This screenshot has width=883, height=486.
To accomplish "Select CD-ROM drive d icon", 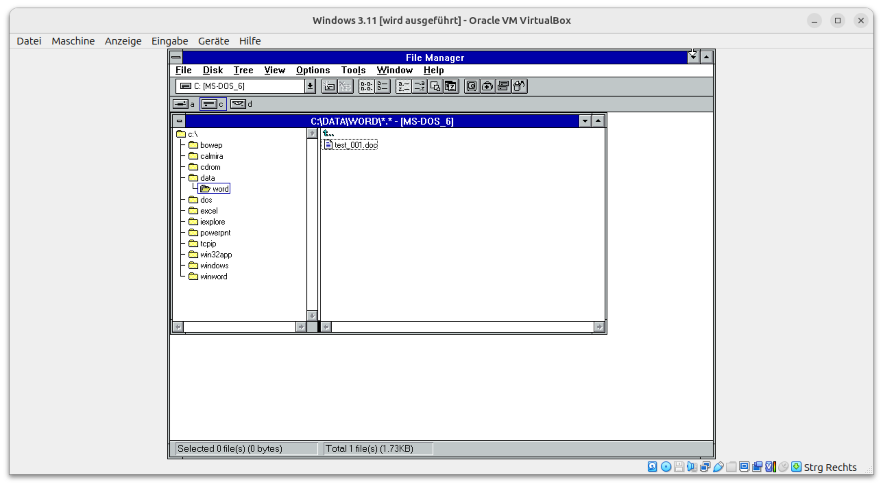I will tap(238, 104).
